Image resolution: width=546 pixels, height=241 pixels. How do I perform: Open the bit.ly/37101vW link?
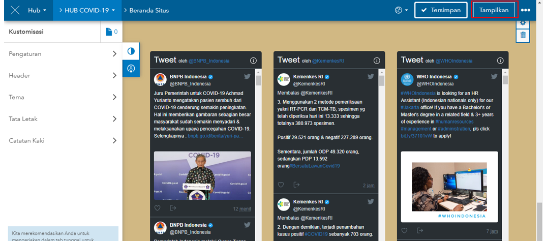[416, 135]
